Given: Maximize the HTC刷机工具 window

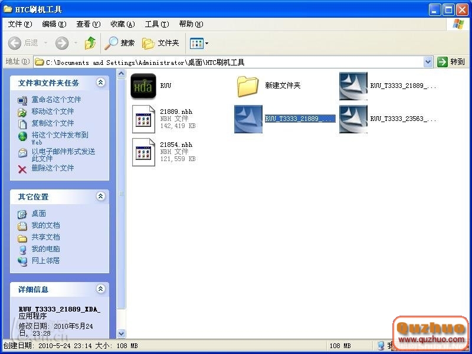Looking at the screenshot, I should 448,10.
